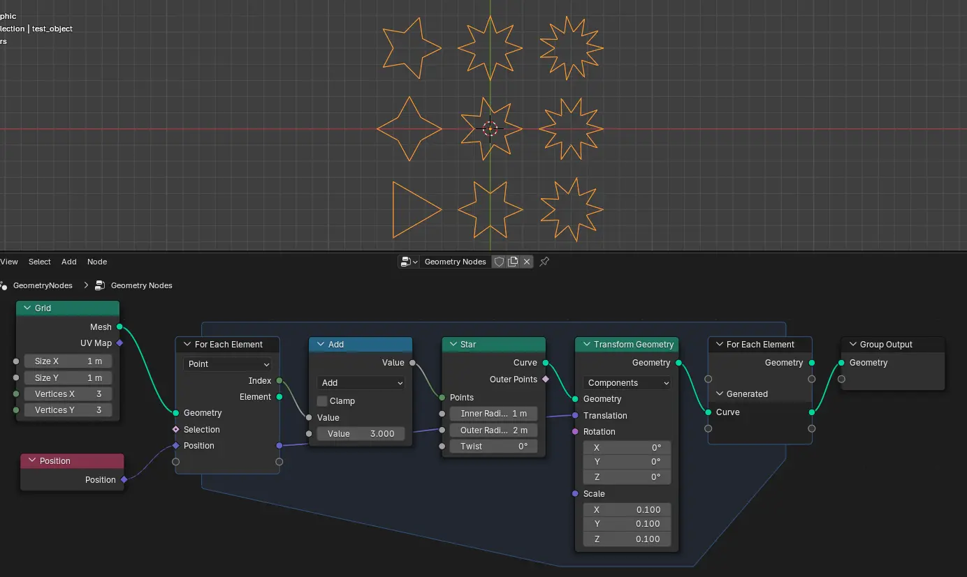Click the Star node Curve output socket
The width and height of the screenshot is (967, 577).
coord(546,363)
